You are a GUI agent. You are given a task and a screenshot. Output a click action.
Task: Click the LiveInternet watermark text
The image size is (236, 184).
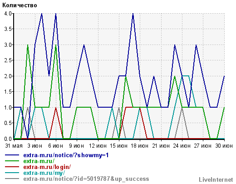point(216,179)
